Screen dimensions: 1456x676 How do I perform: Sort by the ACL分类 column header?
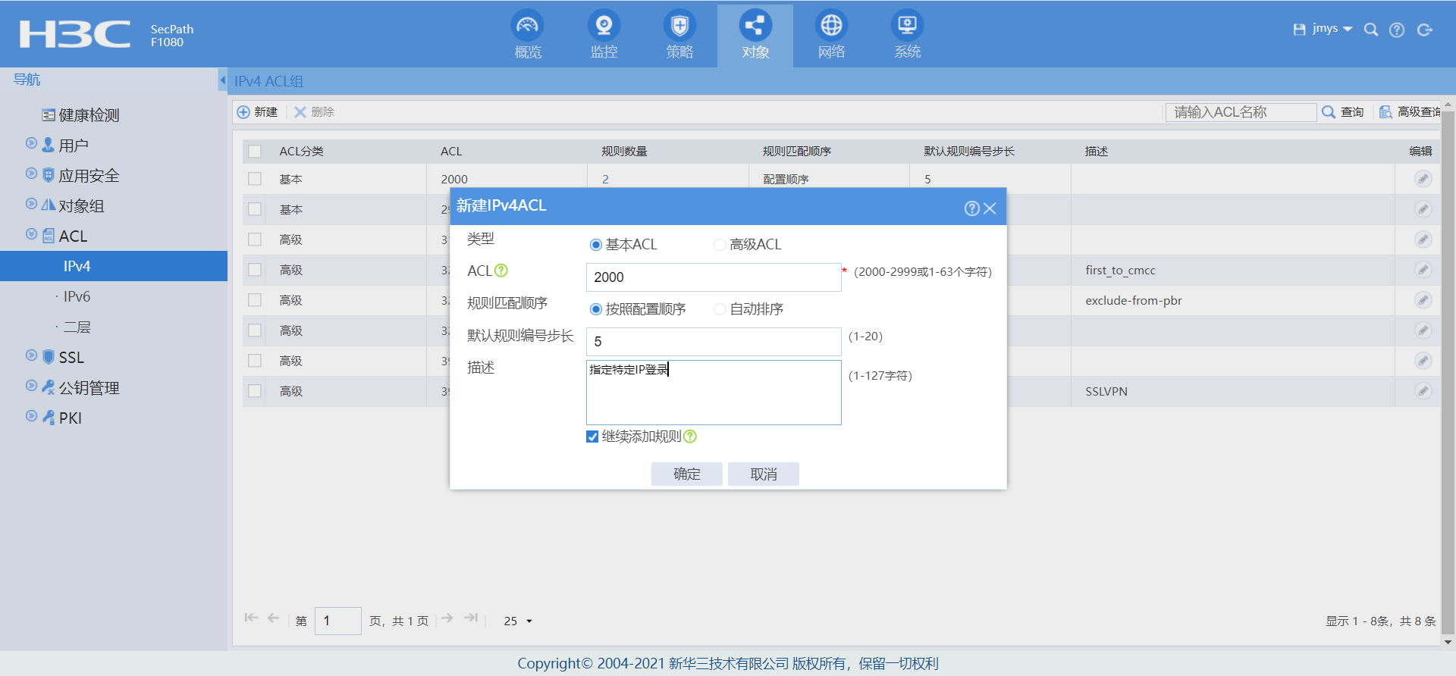coord(302,152)
